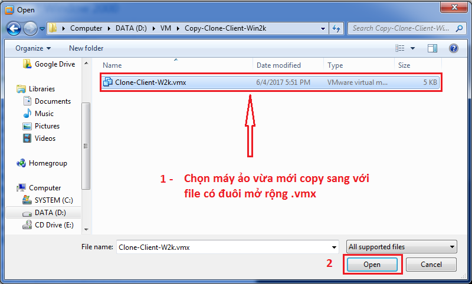472x284 pixels.
Task: Open the view options dropdown arrow
Action: coord(413,48)
